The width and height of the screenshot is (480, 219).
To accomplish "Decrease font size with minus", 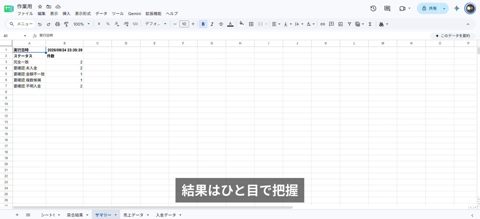I will (x=175, y=24).
